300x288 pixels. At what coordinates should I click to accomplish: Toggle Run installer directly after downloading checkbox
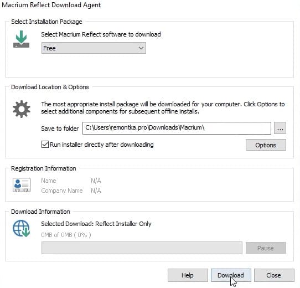tap(45, 145)
